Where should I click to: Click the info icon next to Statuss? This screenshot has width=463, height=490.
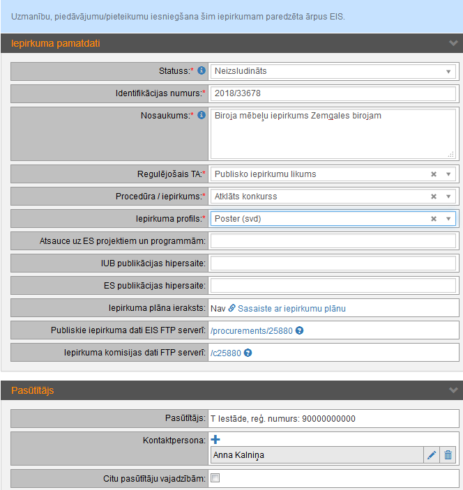[202, 71]
